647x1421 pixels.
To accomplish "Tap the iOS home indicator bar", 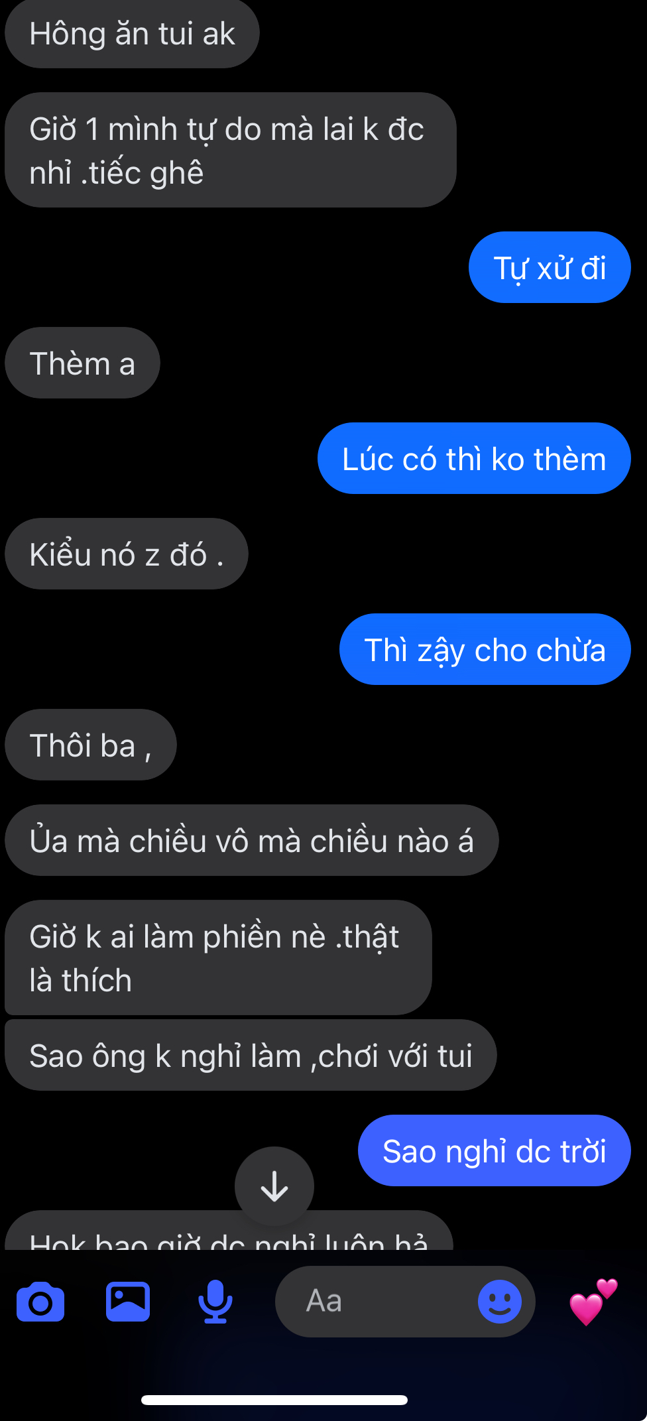I will (274, 1400).
